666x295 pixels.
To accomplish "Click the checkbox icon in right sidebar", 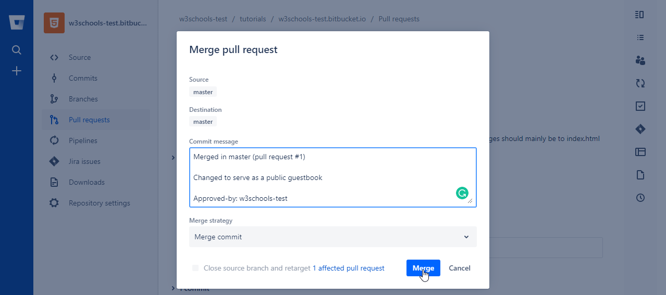I will [640, 106].
